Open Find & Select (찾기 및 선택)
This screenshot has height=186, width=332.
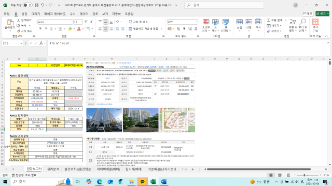tap(303, 25)
